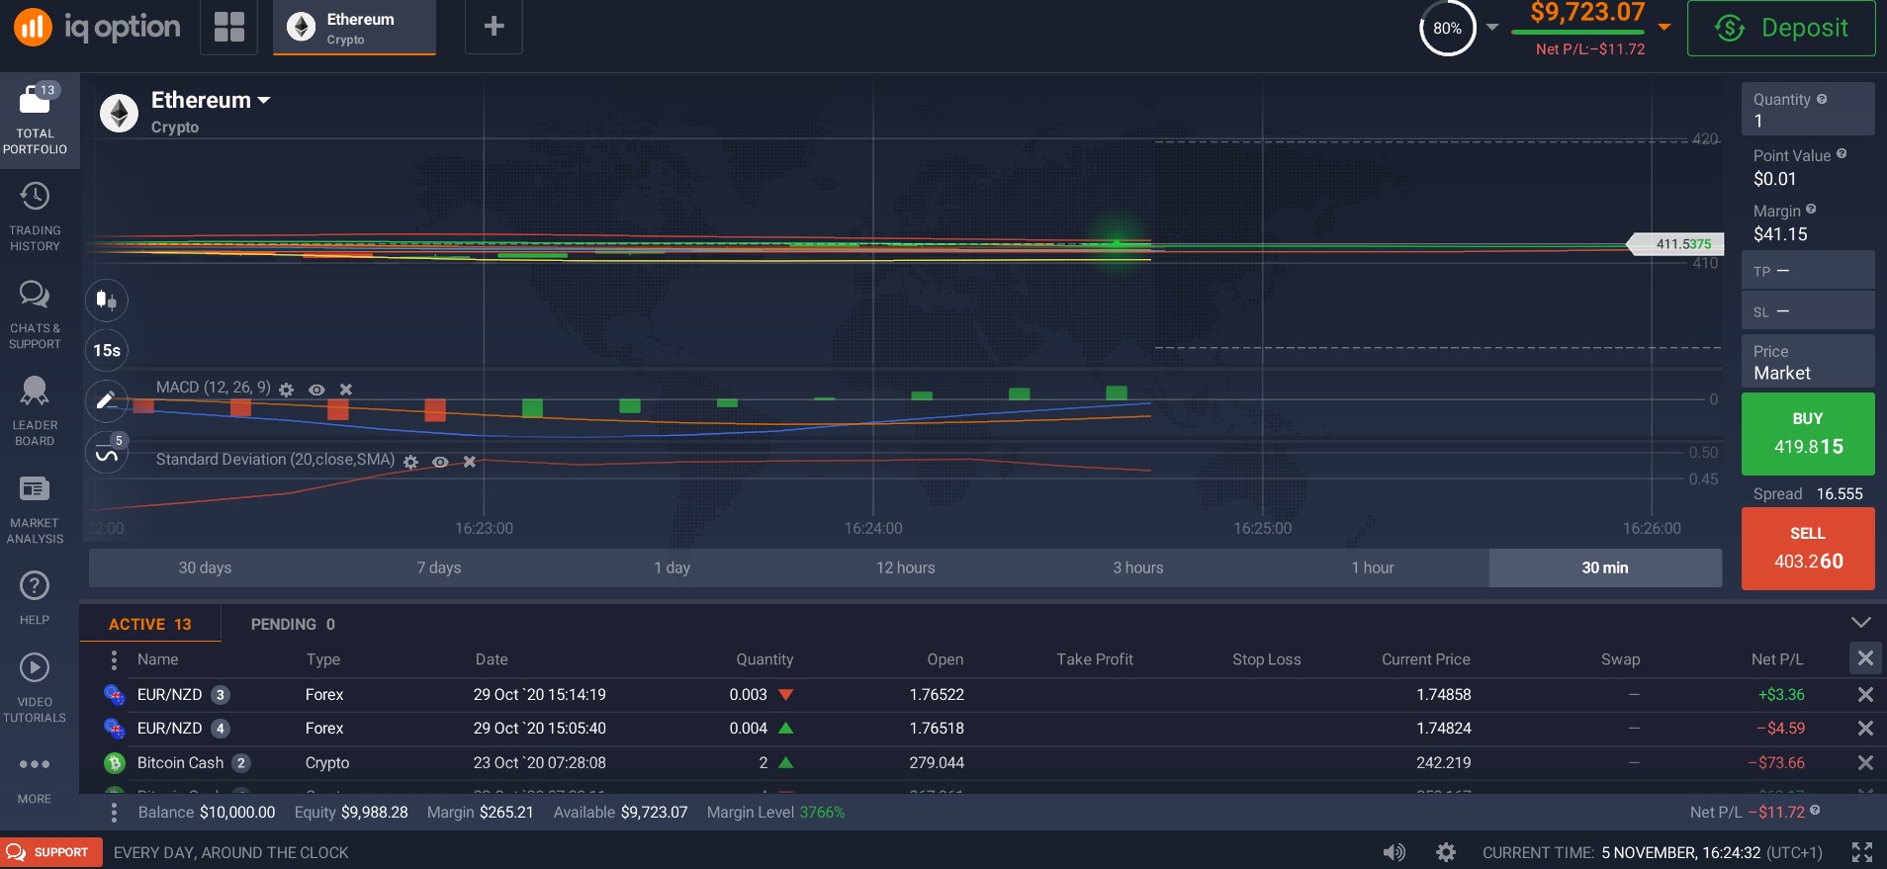The height and width of the screenshot is (869, 1887).
Task: Select the 7 days timeframe
Action: [x=438, y=567]
